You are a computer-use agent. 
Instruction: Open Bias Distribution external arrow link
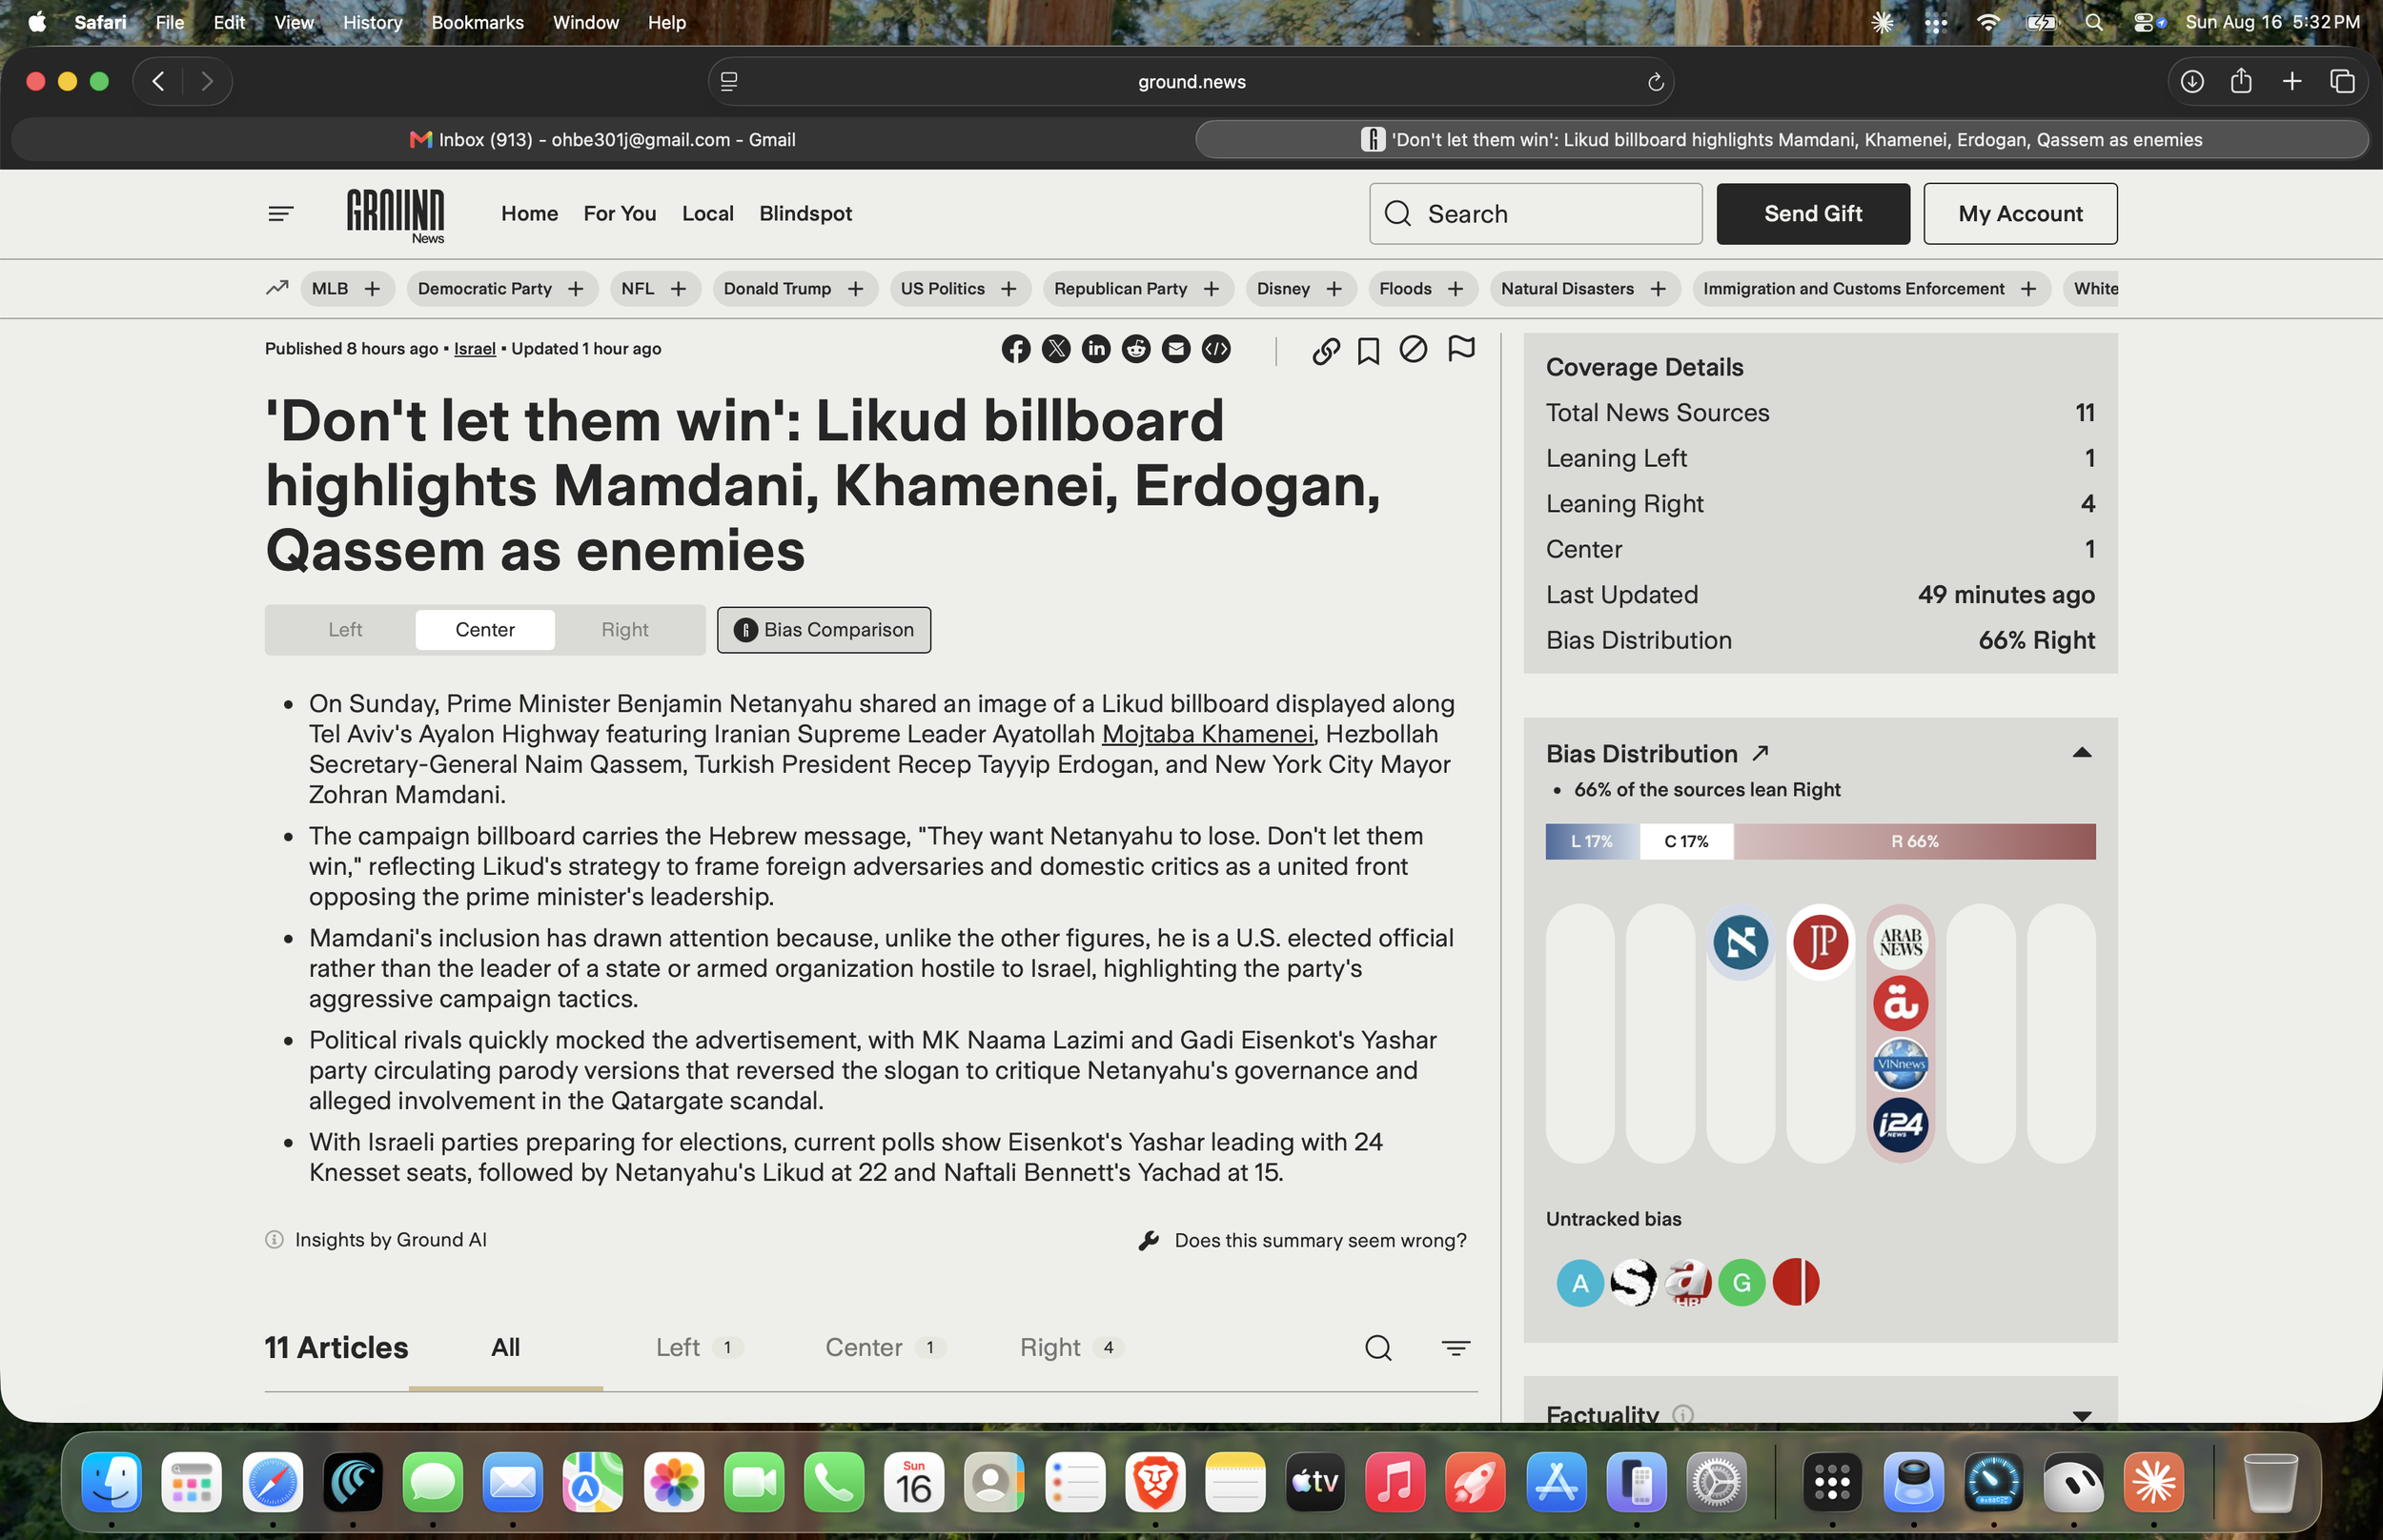1760,753
